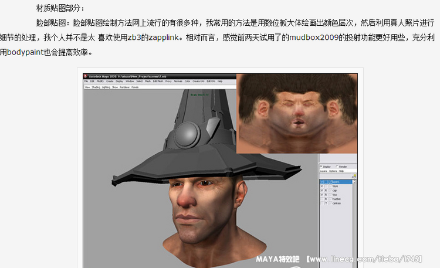
Task: Toggle visibility V box of layer1
Action: pos(321,182)
